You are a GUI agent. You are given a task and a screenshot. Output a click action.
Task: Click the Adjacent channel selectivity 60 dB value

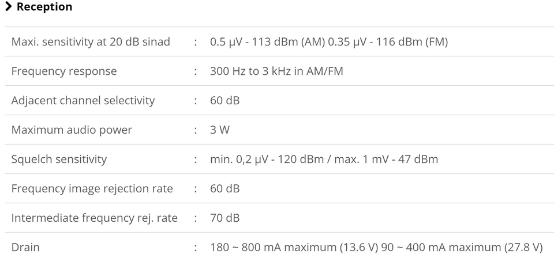(x=225, y=101)
